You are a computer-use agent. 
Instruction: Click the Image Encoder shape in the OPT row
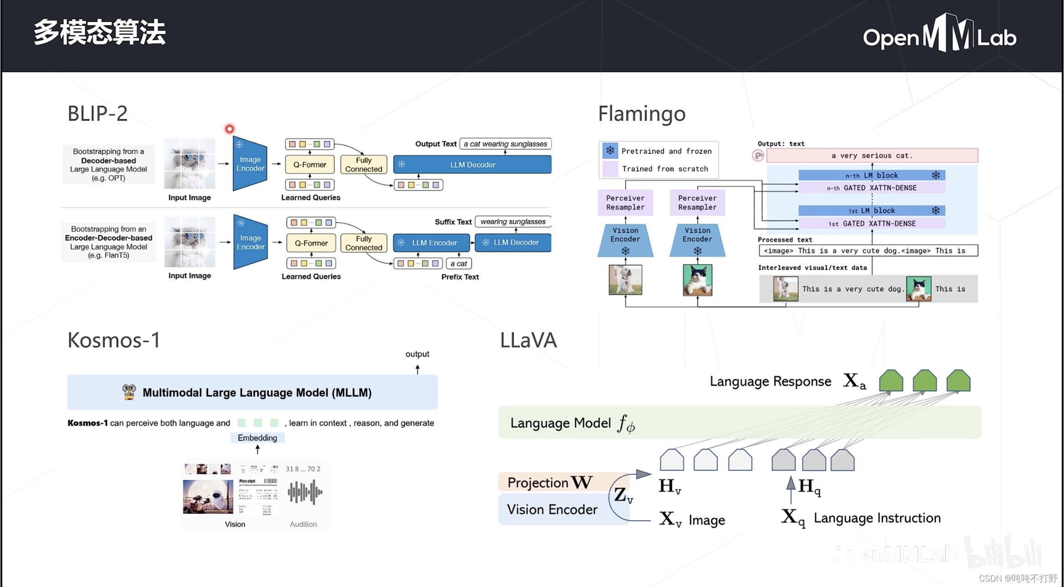[x=250, y=163]
